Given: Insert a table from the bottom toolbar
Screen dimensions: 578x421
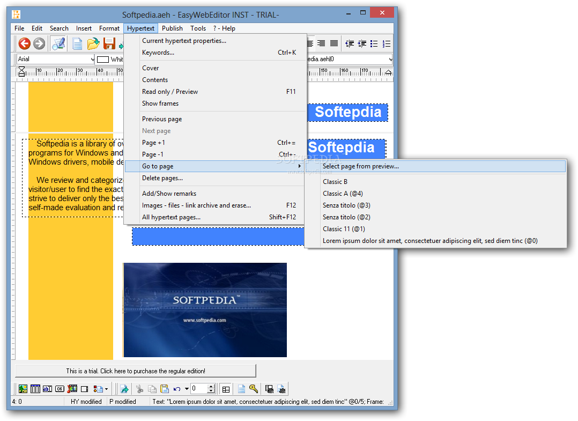Looking at the screenshot, I should [35, 389].
